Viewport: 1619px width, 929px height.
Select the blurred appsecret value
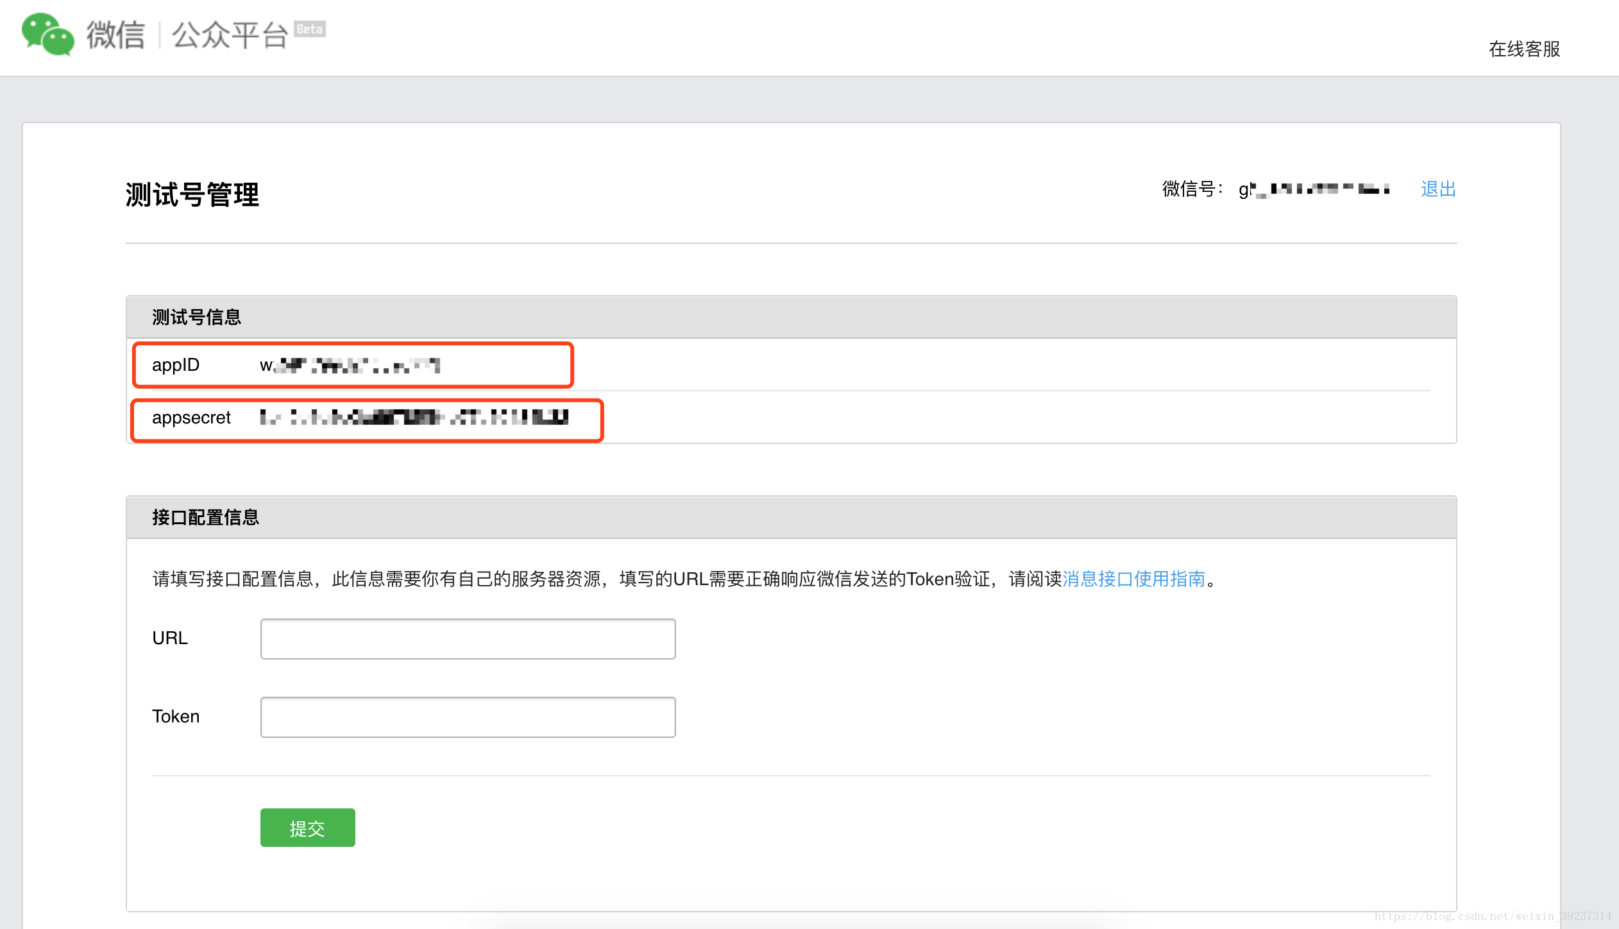[x=414, y=418]
